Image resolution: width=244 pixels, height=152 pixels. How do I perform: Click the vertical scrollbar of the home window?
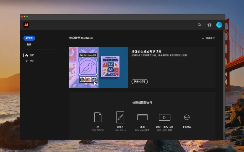[224, 85]
